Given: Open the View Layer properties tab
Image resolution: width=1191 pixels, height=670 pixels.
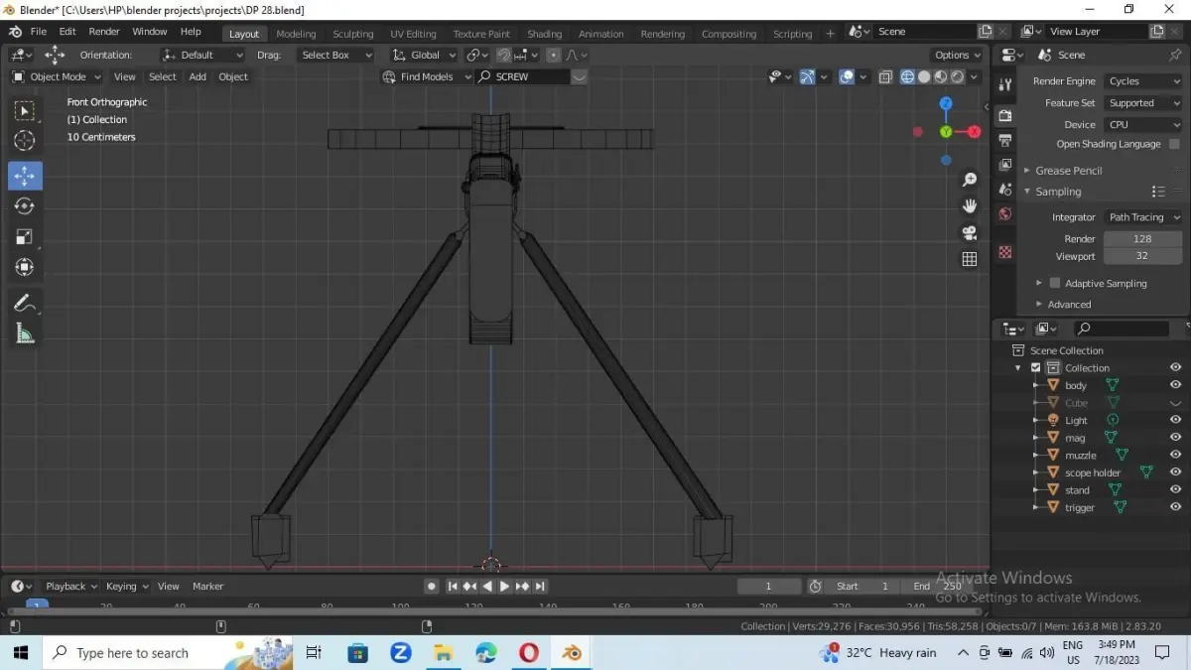Looking at the screenshot, I should tap(1005, 165).
